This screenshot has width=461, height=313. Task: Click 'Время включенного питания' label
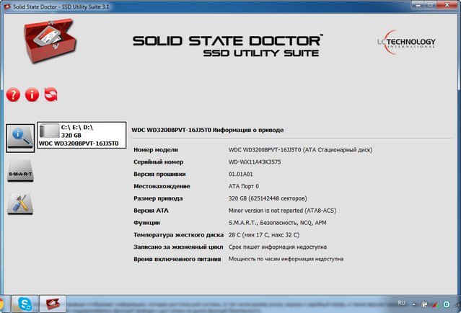(x=177, y=259)
